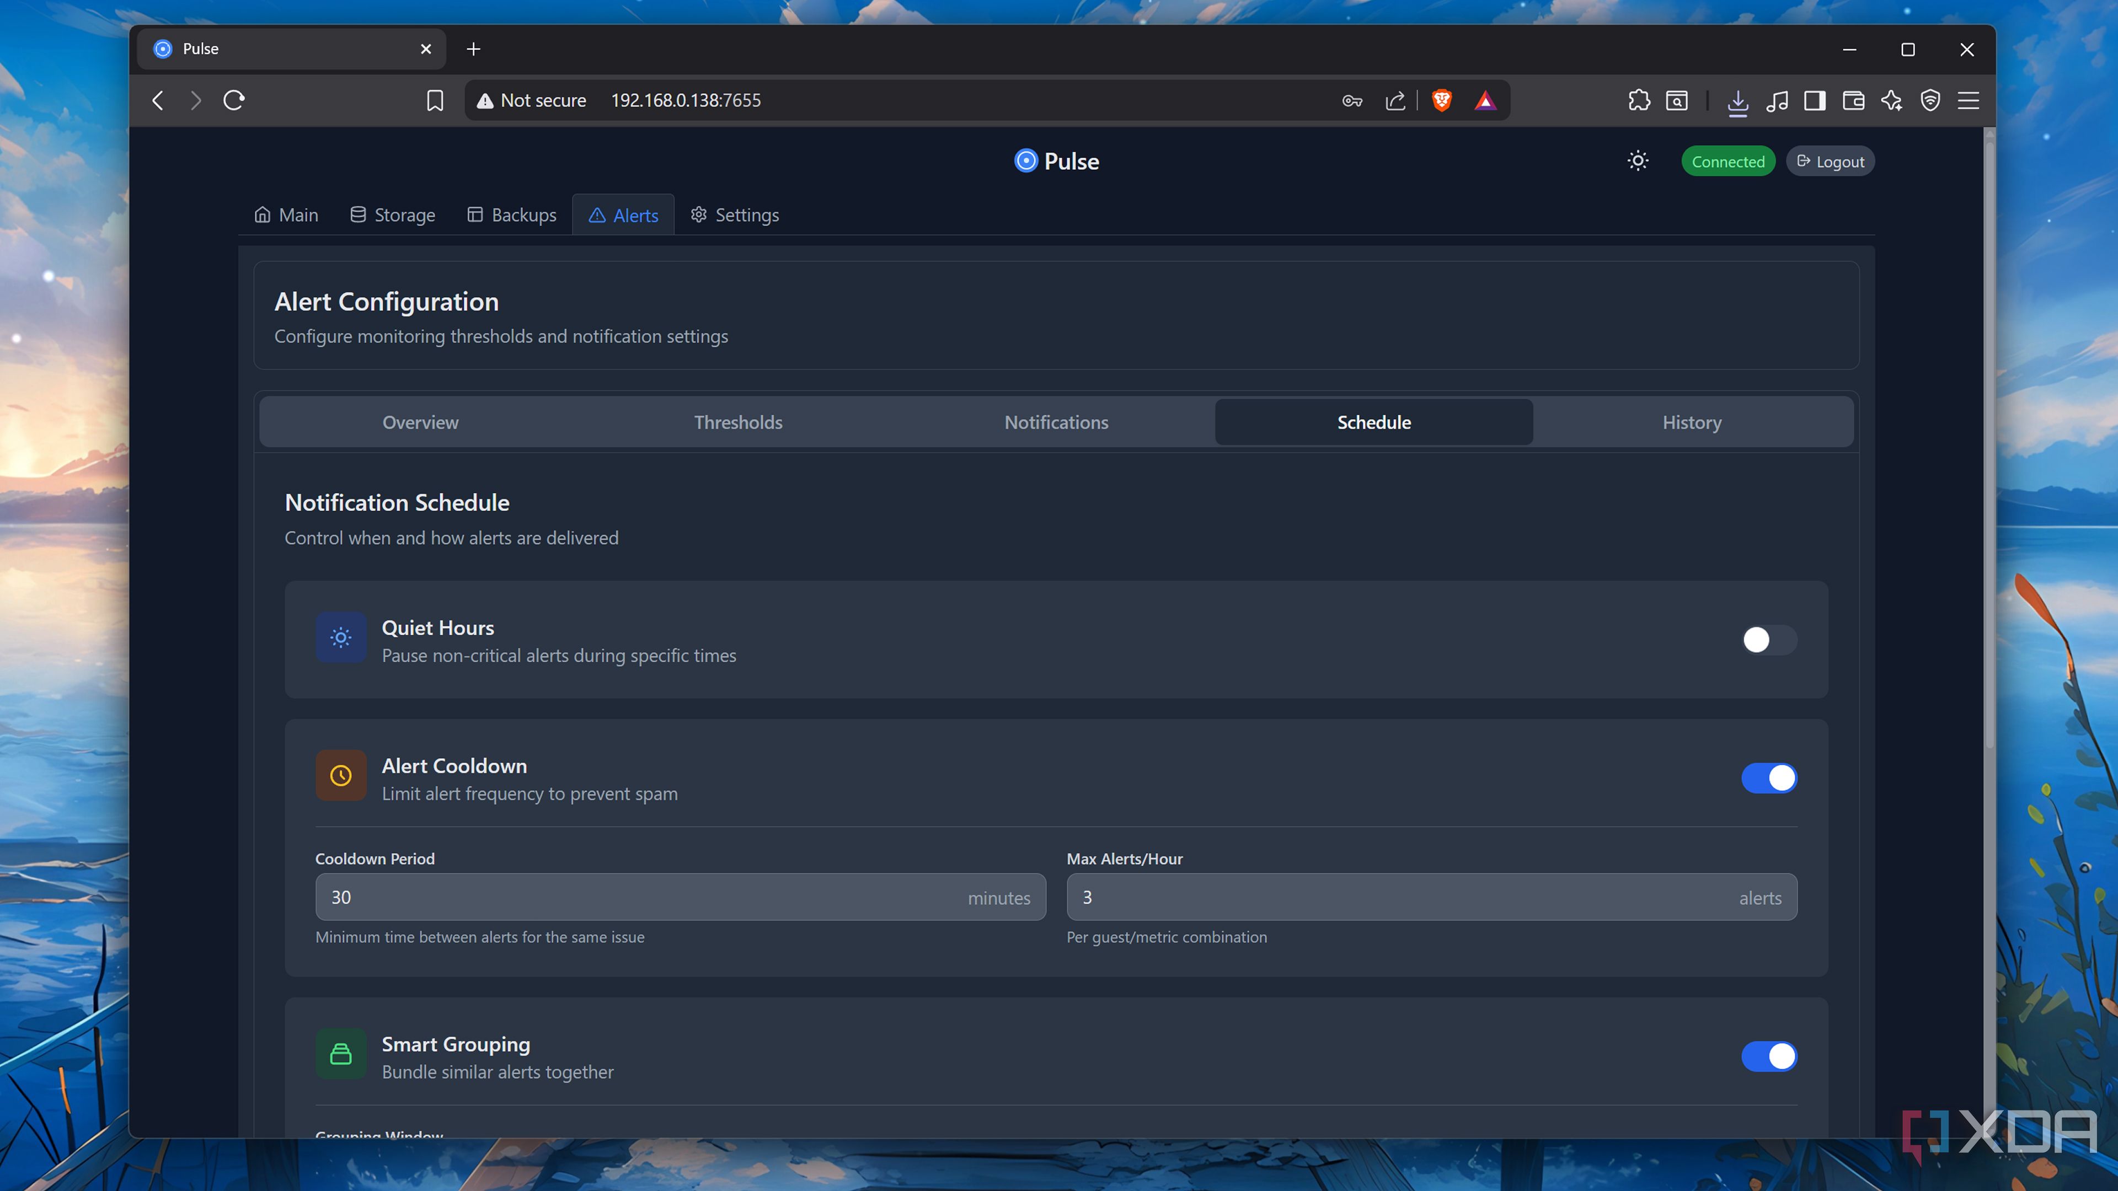Switch to the Notifications tab
The width and height of the screenshot is (2118, 1191).
tap(1056, 422)
